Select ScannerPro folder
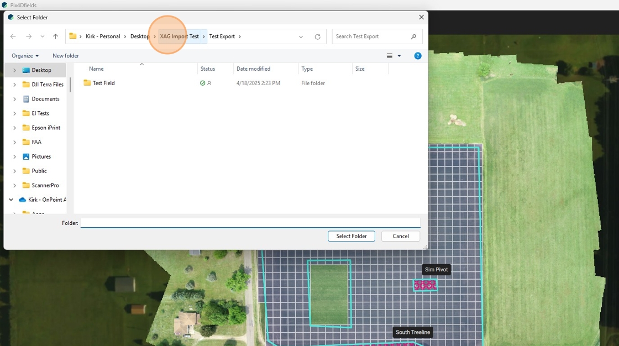Screen dimensions: 619x346 (x=45, y=185)
